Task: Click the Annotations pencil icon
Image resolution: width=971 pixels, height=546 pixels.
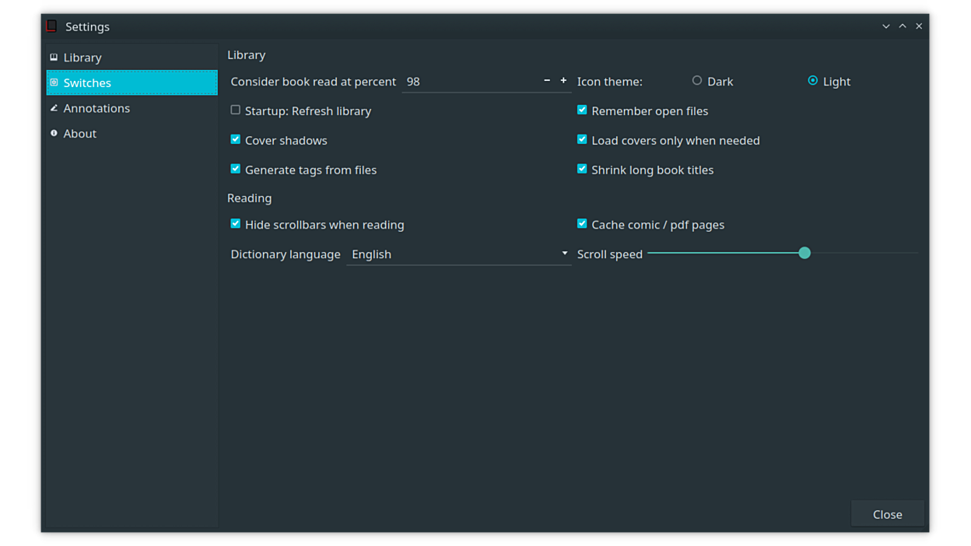Action: pyautogui.click(x=54, y=108)
